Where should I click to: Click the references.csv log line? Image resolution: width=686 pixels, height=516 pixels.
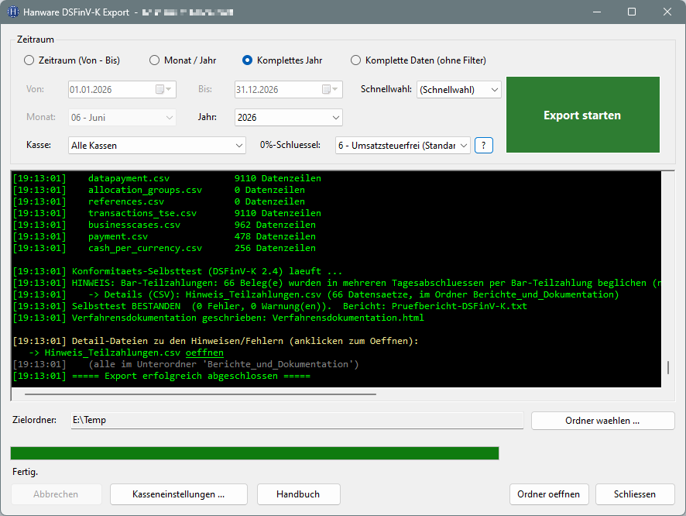tap(159, 201)
